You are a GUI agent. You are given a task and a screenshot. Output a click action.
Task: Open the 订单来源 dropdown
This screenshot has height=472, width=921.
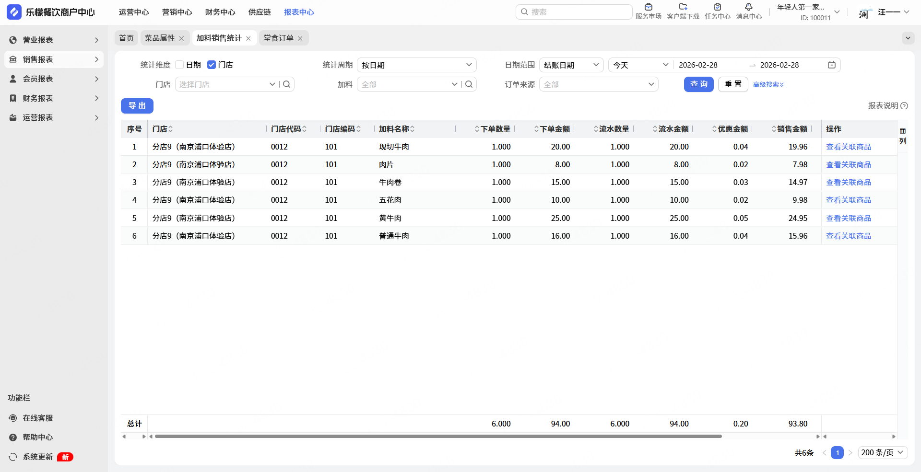pos(598,84)
